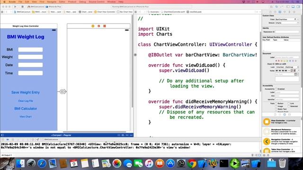Image resolution: width=303 pixels, height=170 pixels.
Task: Open the Quick Help inspector icon
Action: point(275,12)
